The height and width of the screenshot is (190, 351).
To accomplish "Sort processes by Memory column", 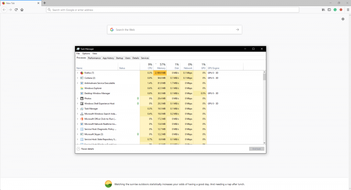I will 160,66.
